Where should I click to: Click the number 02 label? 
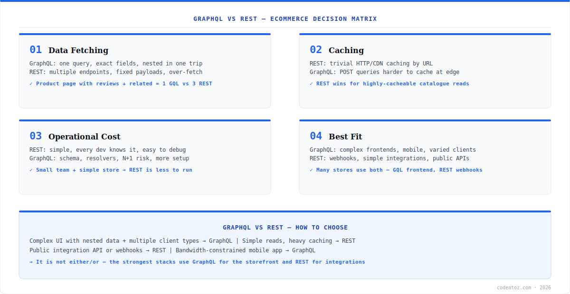tap(316, 50)
